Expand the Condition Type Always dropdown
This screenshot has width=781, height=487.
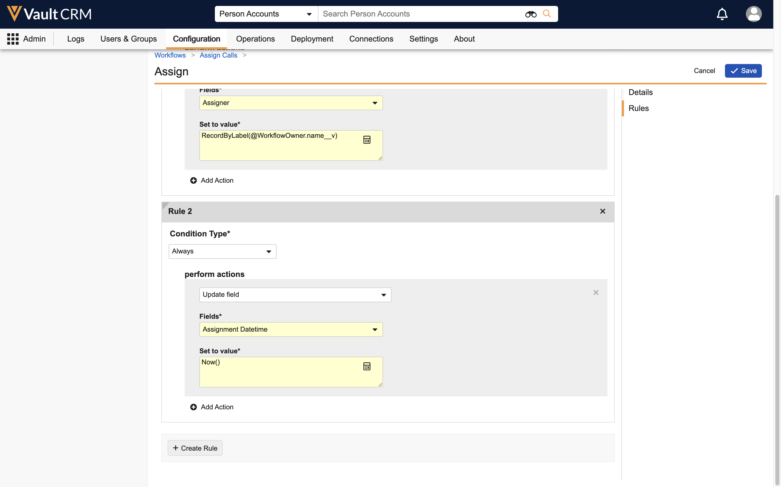click(x=222, y=252)
